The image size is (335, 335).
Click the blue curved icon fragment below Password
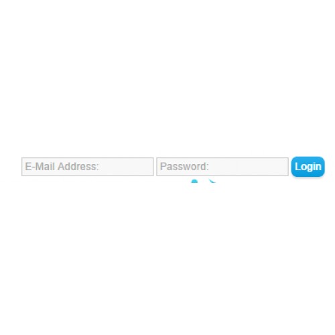tap(212, 181)
